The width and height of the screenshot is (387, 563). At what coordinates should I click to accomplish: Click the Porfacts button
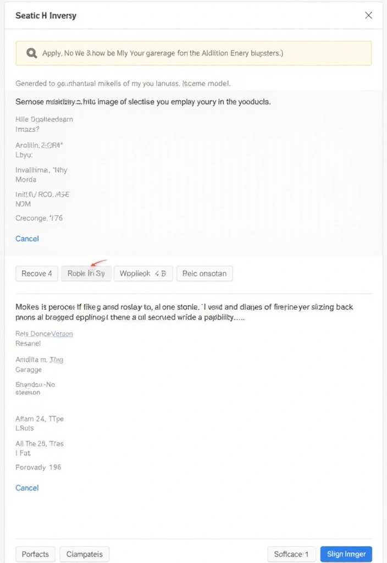pos(35,554)
